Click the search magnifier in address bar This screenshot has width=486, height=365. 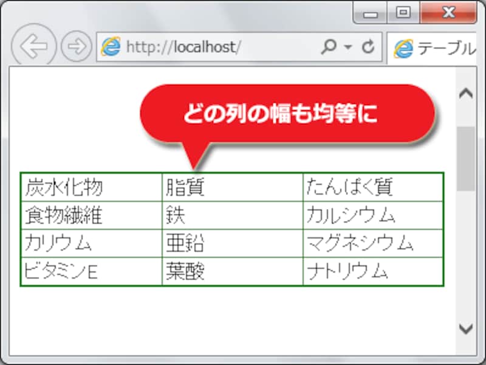click(329, 47)
